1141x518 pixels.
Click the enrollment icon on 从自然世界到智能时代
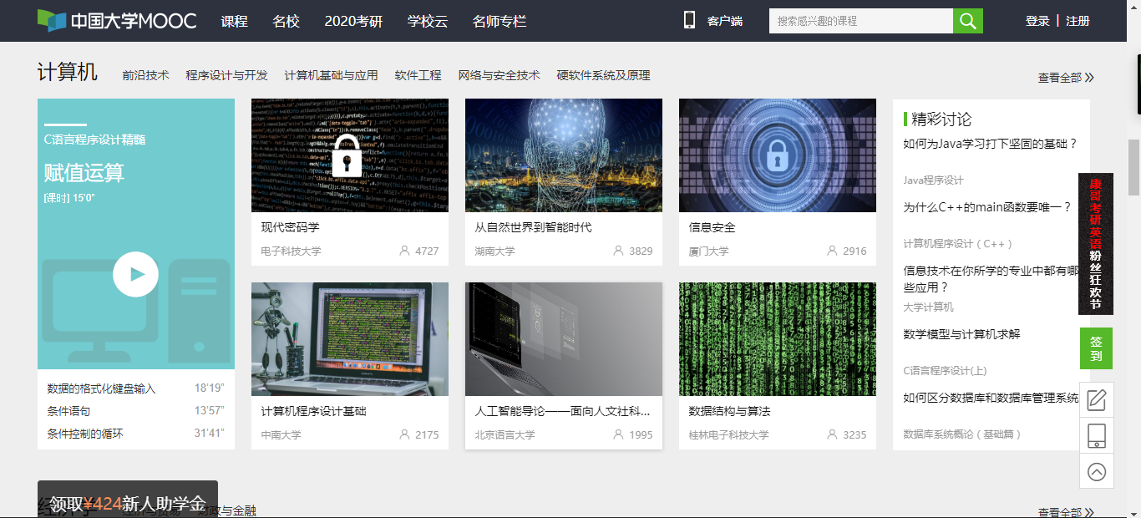tap(618, 251)
